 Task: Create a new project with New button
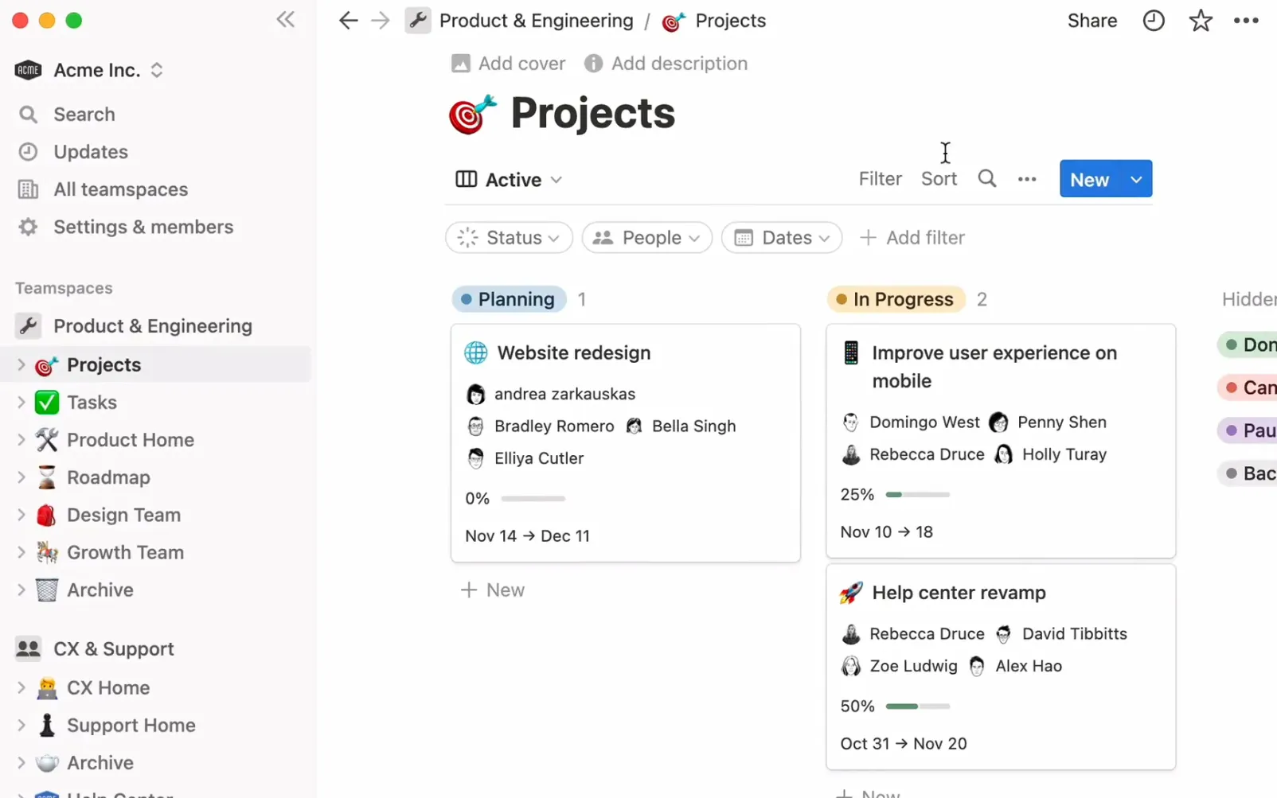(x=1090, y=180)
